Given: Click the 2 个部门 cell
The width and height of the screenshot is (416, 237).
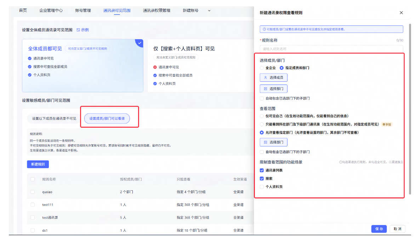Looking at the screenshot, I should [x=126, y=192].
